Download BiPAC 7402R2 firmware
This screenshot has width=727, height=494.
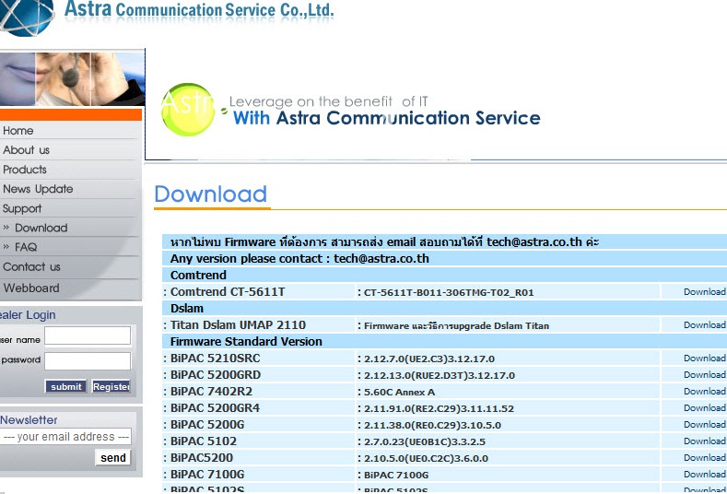(x=704, y=392)
